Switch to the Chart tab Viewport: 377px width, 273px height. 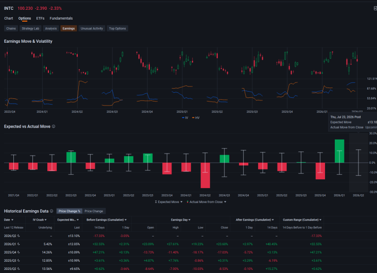(x=9, y=18)
